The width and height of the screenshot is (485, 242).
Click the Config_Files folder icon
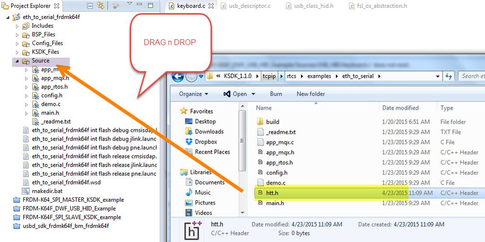(26, 43)
